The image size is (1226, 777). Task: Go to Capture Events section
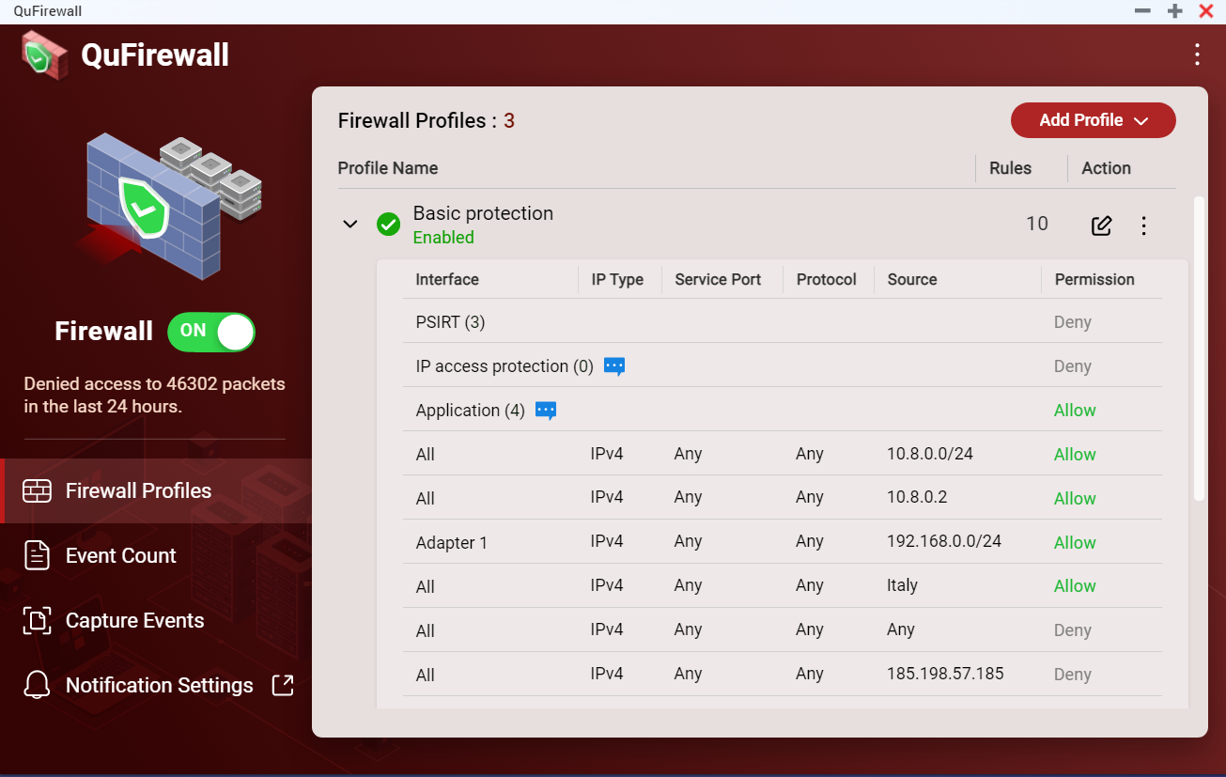[134, 620]
